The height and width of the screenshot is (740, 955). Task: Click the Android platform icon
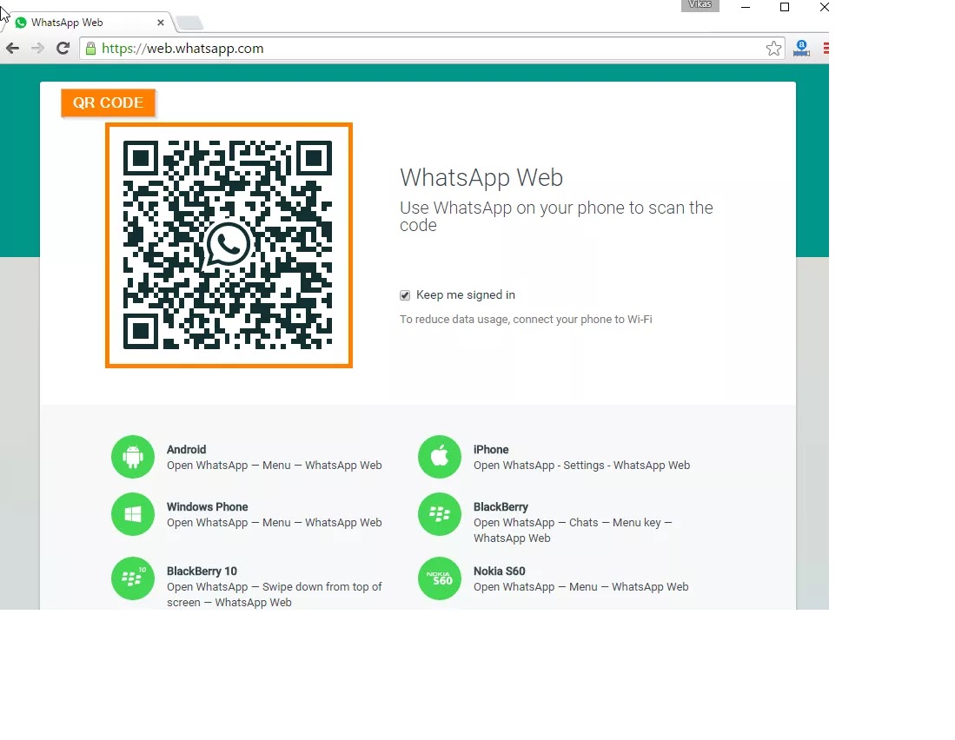tap(133, 456)
